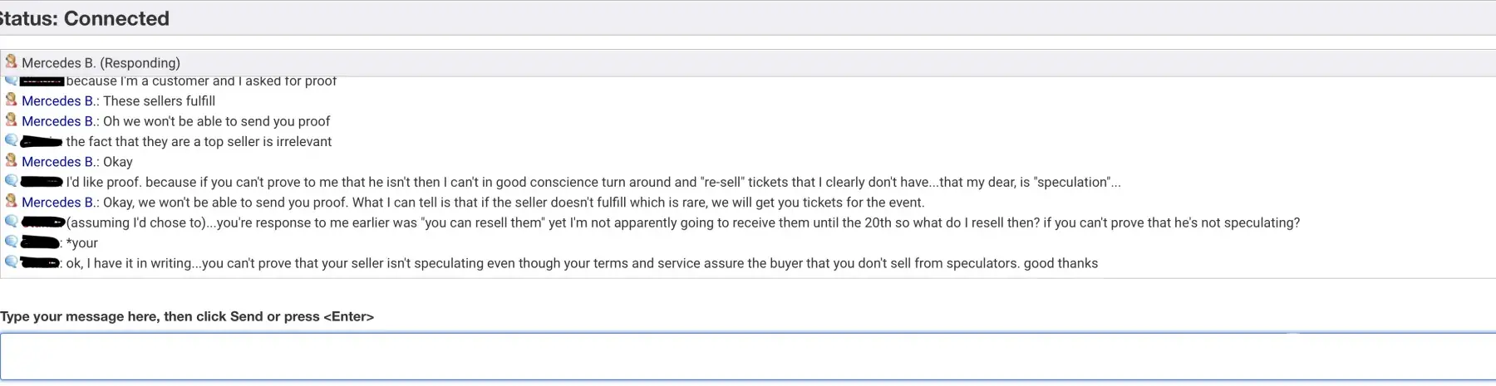Click Mercedes B. name before "These sellers fulfill"

(57, 101)
